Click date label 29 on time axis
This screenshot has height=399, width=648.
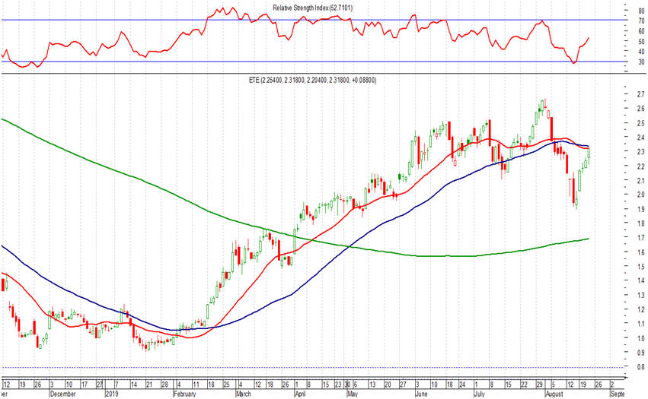coord(539,385)
